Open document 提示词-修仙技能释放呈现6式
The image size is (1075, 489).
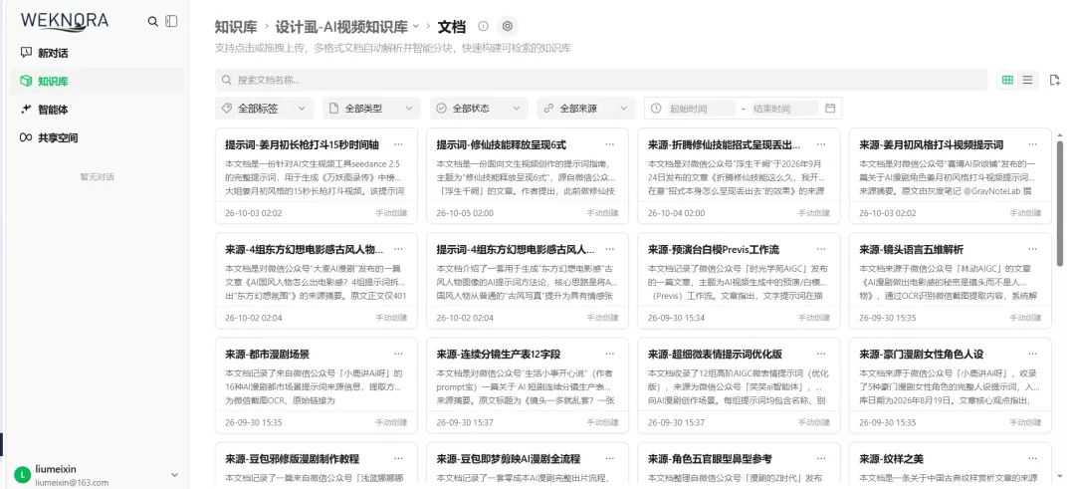click(502, 144)
